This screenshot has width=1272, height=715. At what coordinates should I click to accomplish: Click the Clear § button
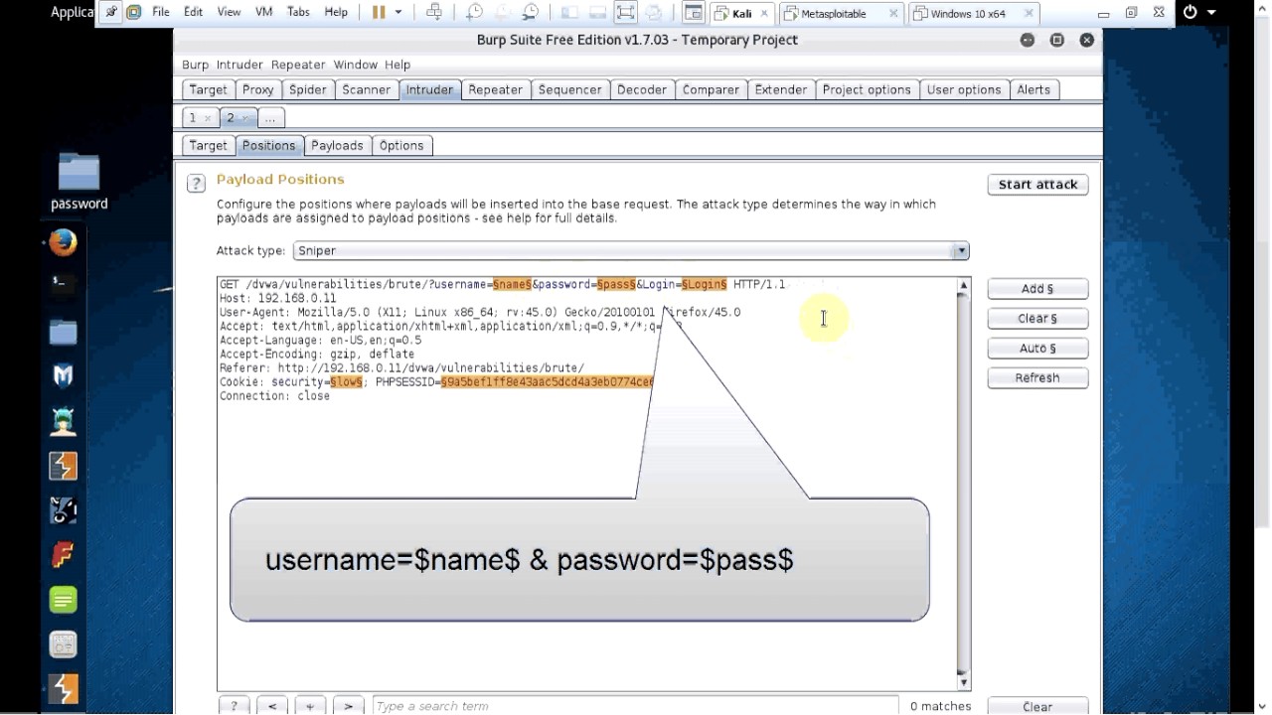[x=1037, y=318]
